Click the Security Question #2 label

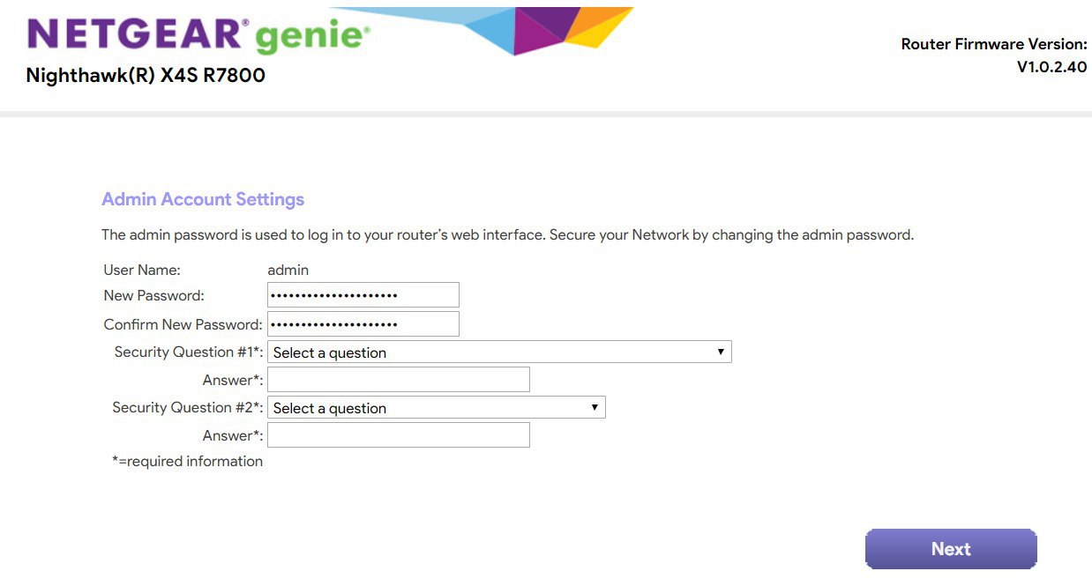pyautogui.click(x=187, y=408)
